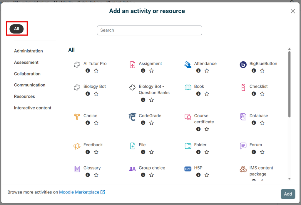The width and height of the screenshot is (301, 205).
Task: Close the activity chooser dialog
Action: point(293,11)
